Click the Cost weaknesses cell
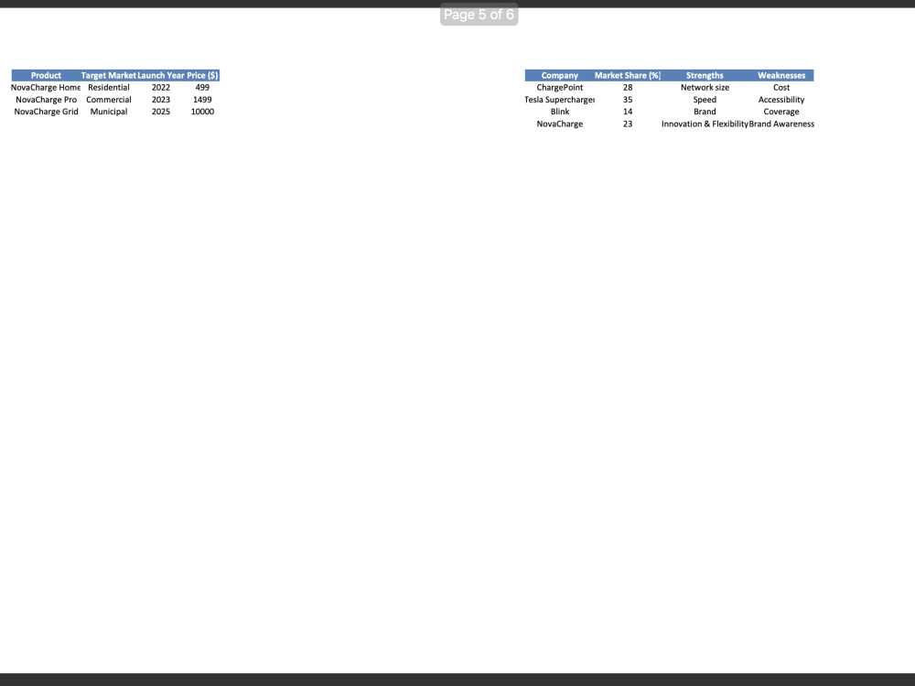 pos(781,88)
